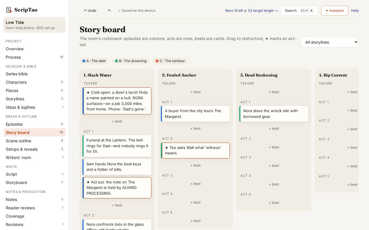Select the Nora confronts Inés beat card
Image resolution: width=369 pixels, height=230 pixels.
(117, 225)
